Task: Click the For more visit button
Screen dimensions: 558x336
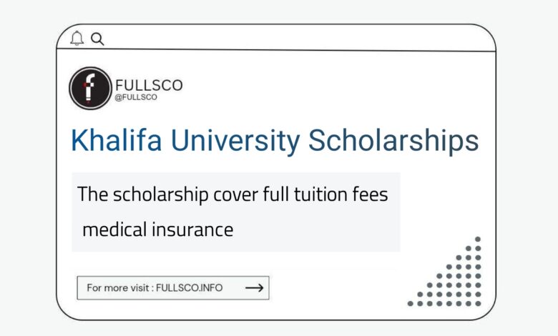Action: [x=173, y=287]
